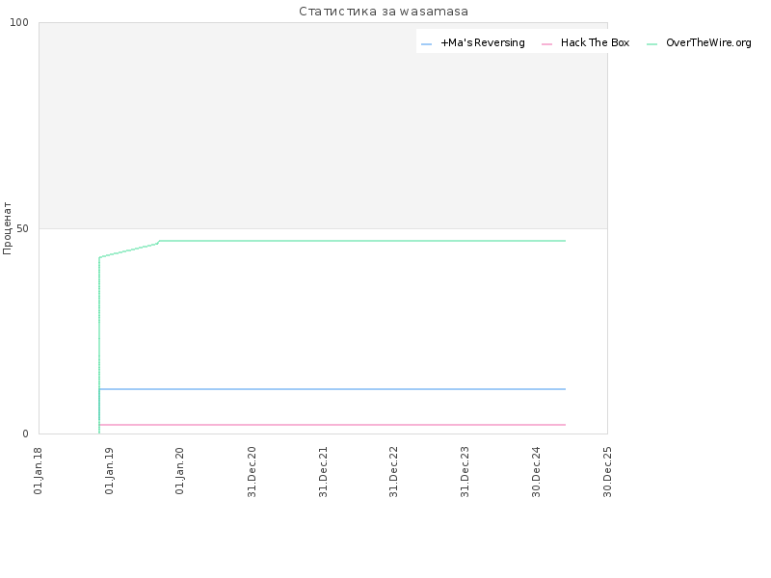Toggle Hack The Box legend entry

(x=595, y=43)
